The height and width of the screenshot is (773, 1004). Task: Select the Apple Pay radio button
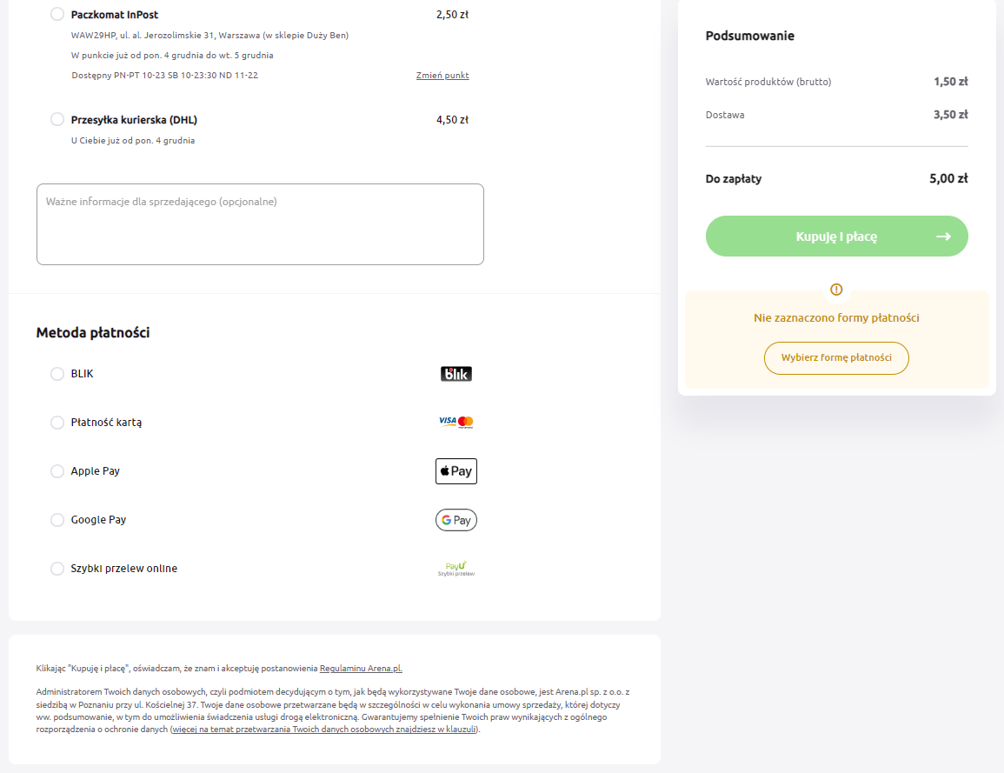point(57,471)
